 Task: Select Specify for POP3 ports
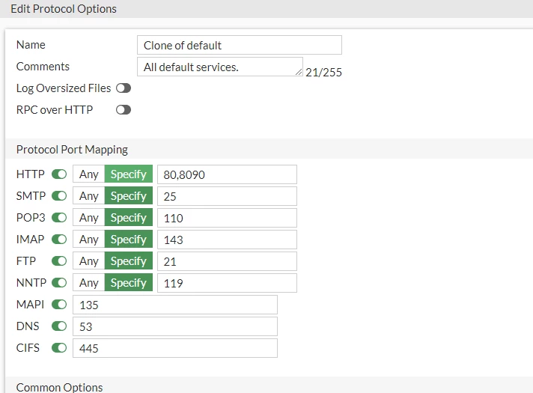click(x=129, y=218)
